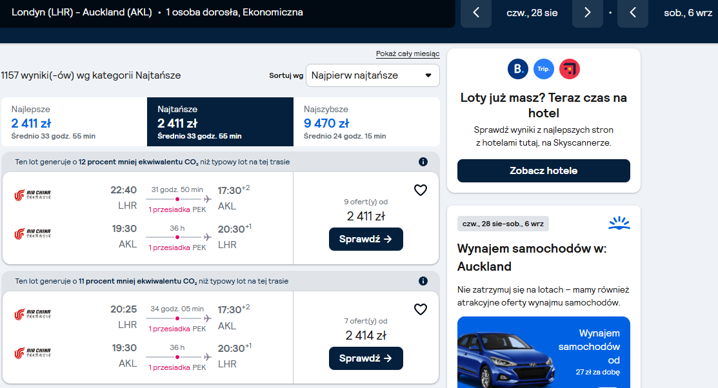Click the red hotel partner logo icon
Viewport: 718px width, 388px height.
coord(569,69)
